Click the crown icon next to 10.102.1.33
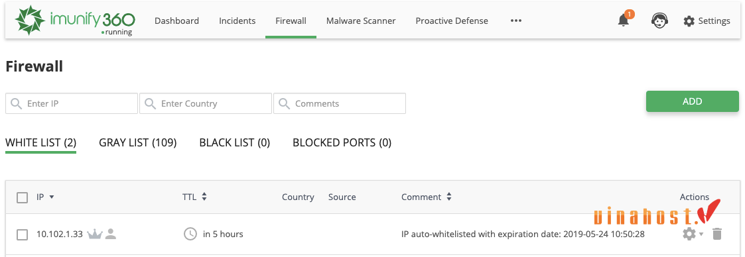This screenshot has height=257, width=745. point(95,234)
